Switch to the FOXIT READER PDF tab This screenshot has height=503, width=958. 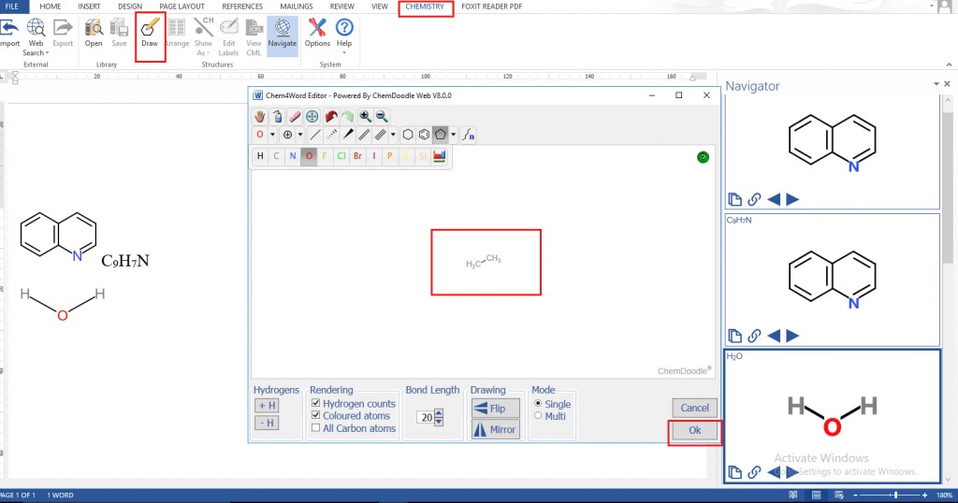(492, 7)
